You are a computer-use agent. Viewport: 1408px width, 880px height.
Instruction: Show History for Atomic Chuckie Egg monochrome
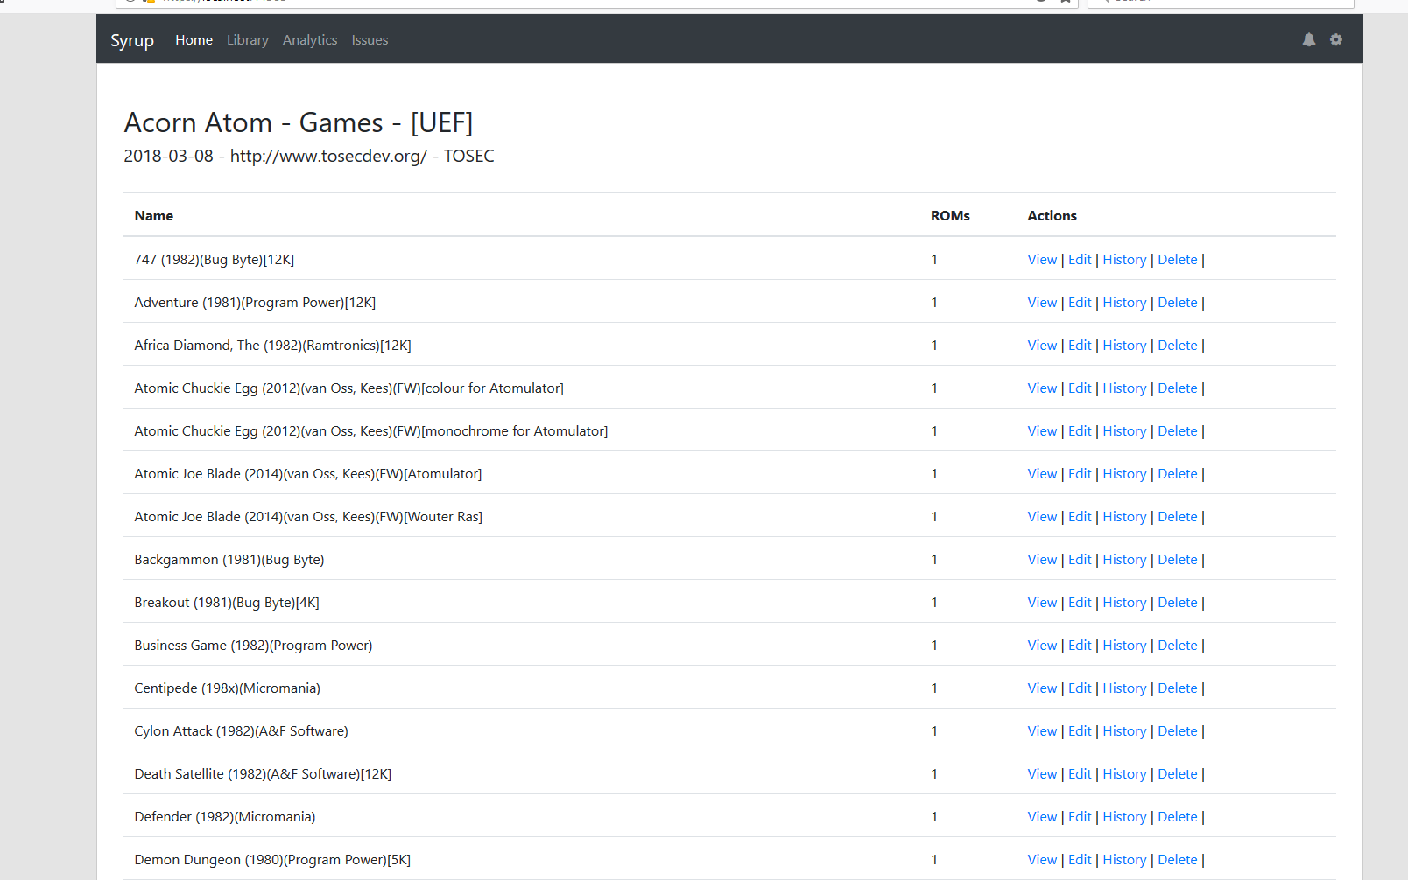click(1124, 431)
